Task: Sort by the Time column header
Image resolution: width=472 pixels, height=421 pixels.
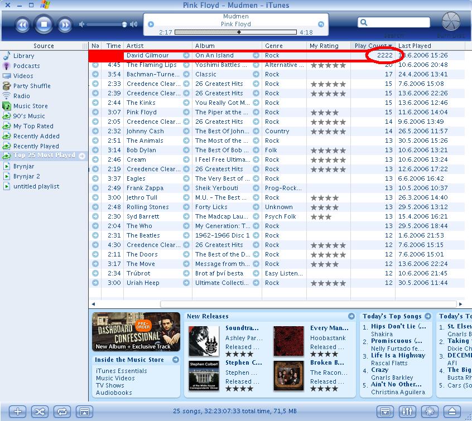Action: [113, 46]
